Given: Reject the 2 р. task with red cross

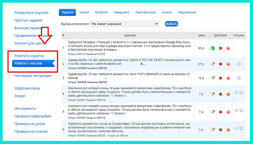Looking at the screenshot, I should point(220,129).
